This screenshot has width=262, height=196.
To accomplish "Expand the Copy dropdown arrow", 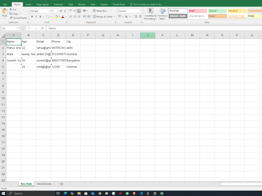I will (x=20, y=14).
